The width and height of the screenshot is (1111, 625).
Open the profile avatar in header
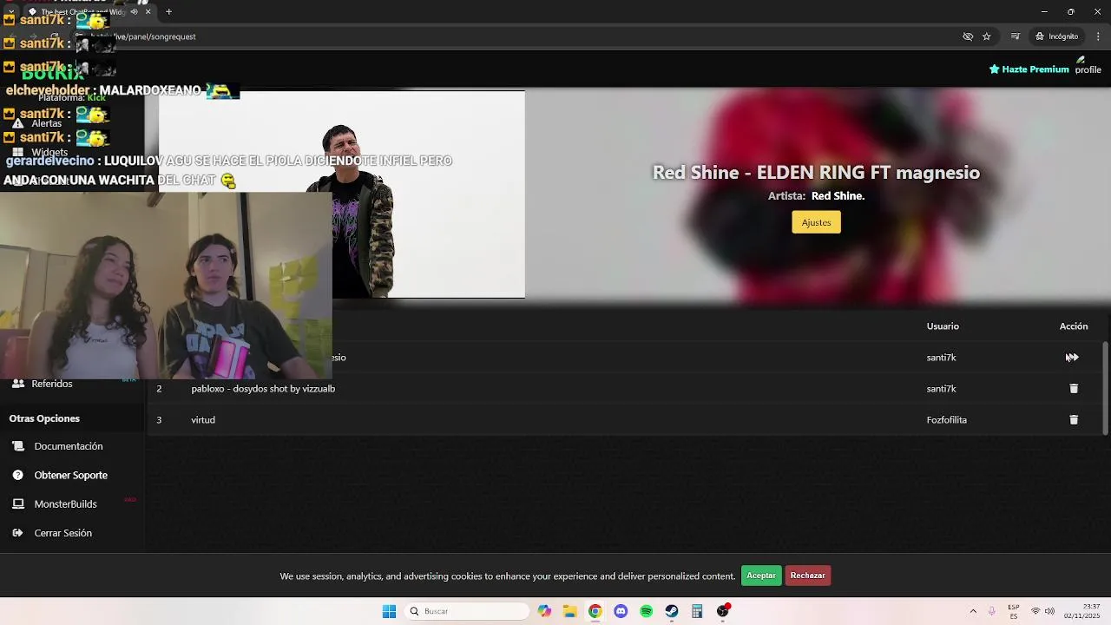tap(1088, 66)
